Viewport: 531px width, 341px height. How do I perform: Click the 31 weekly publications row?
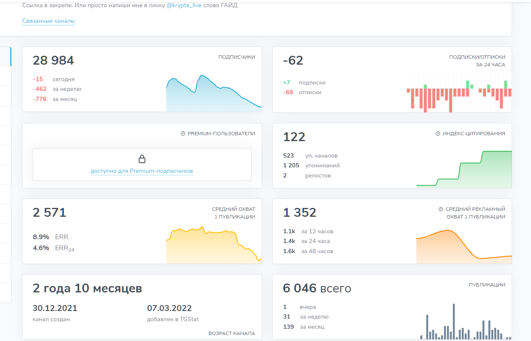[306, 317]
